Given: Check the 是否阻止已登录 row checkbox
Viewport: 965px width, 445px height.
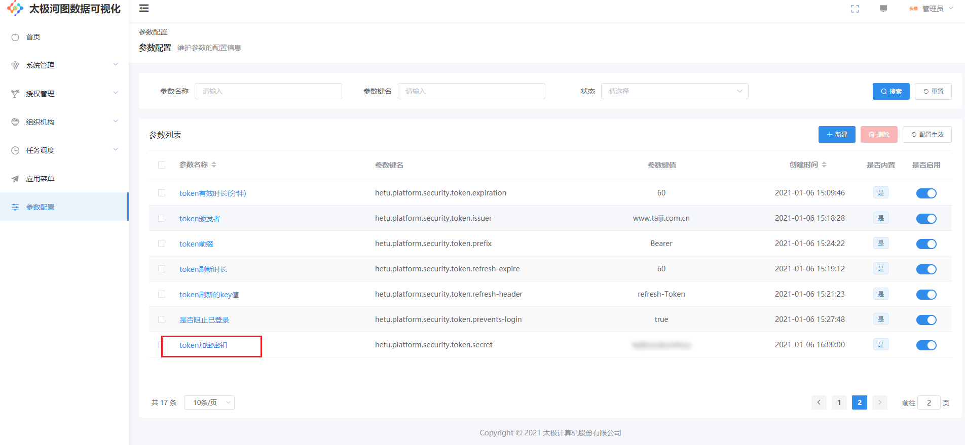Looking at the screenshot, I should [x=162, y=319].
